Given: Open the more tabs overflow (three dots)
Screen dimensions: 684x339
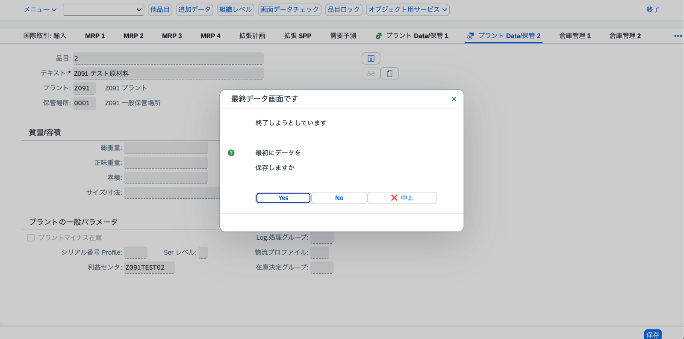Looking at the screenshot, I should 678,36.
